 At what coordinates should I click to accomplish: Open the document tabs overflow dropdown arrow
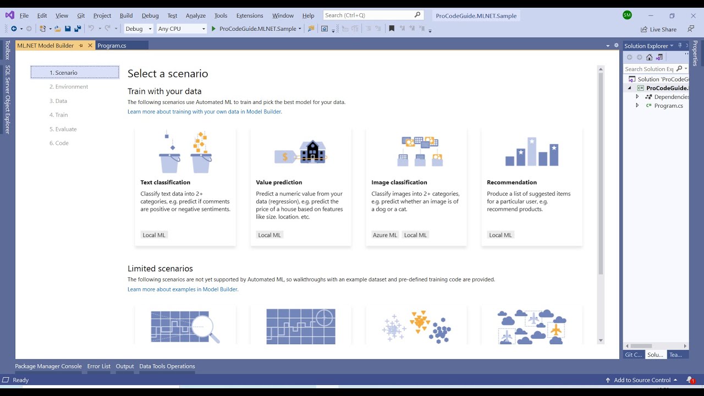pos(608,46)
